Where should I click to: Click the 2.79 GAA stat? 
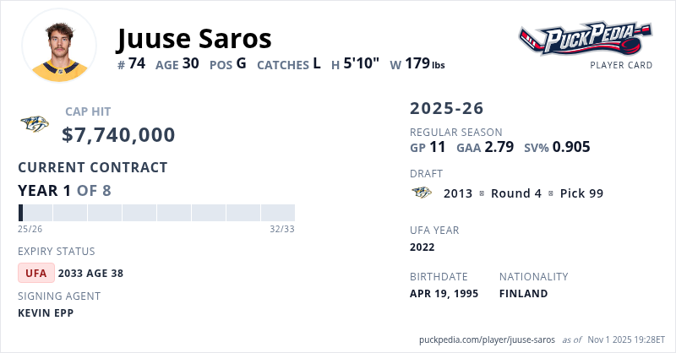coord(499,147)
